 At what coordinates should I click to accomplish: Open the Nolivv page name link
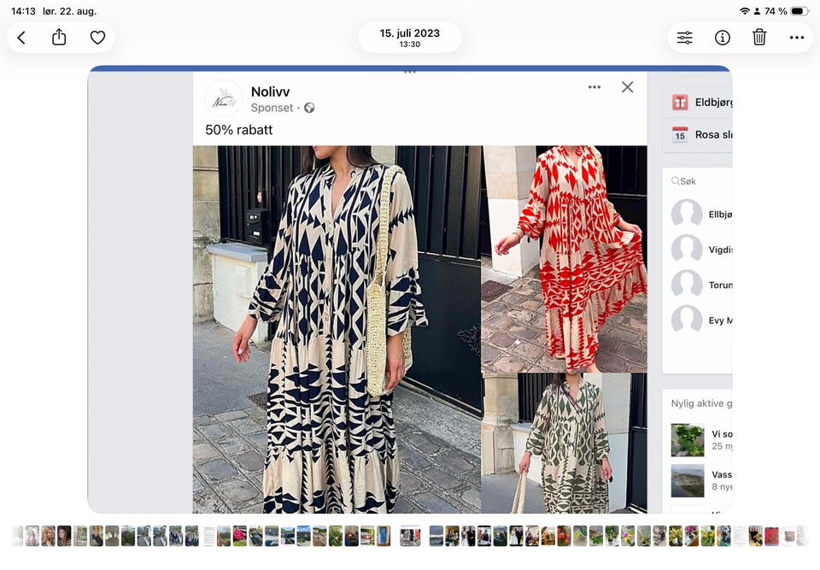271,91
